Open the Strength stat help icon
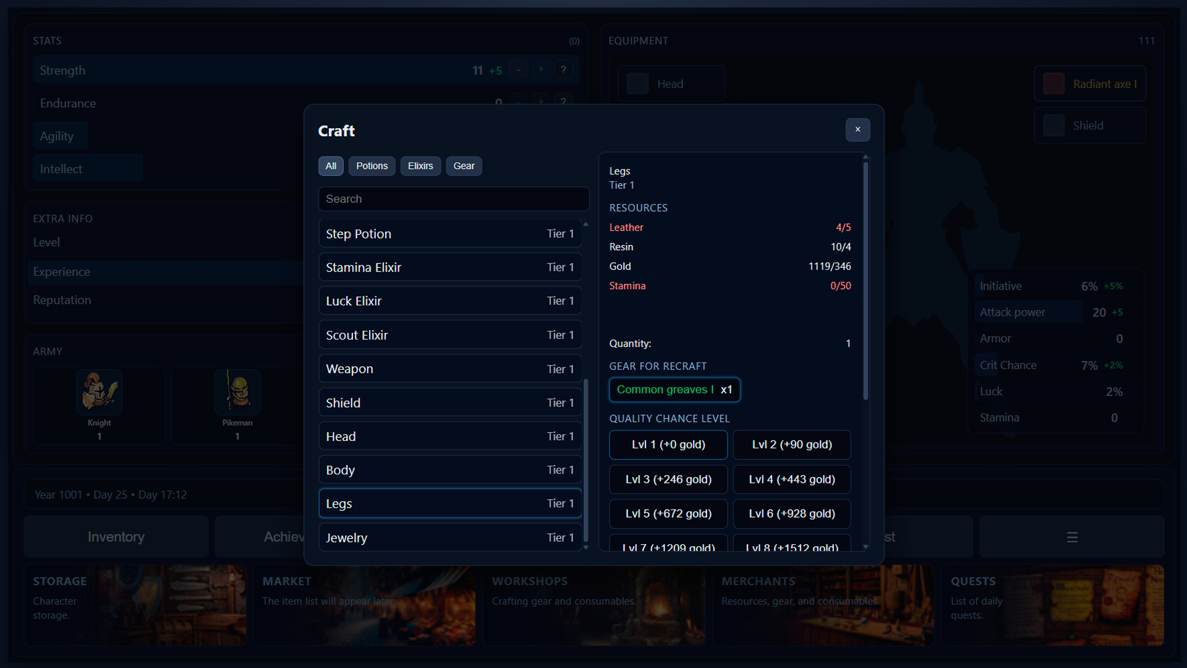1187x668 pixels. 563,70
